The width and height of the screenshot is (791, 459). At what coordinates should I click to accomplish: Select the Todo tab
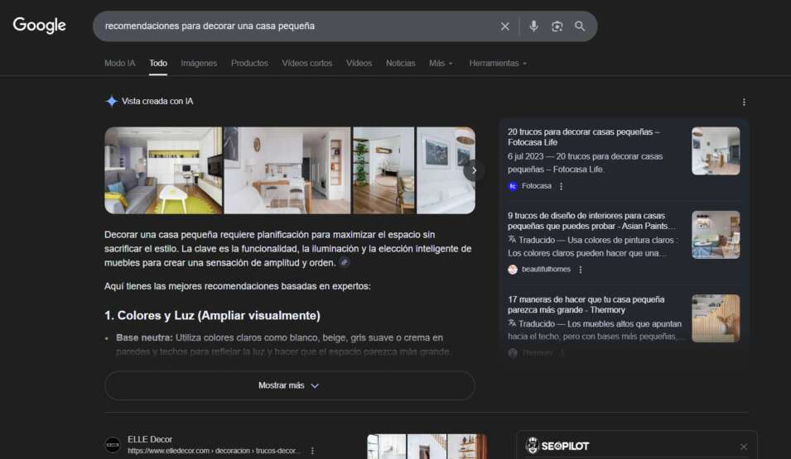(158, 63)
